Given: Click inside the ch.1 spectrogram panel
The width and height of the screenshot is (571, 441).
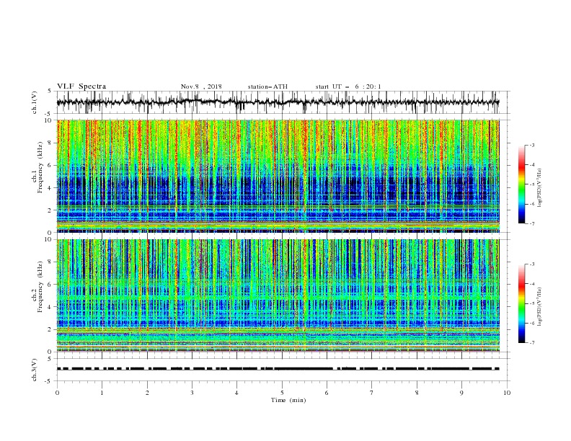Looking at the screenshot, I should coord(278,176).
